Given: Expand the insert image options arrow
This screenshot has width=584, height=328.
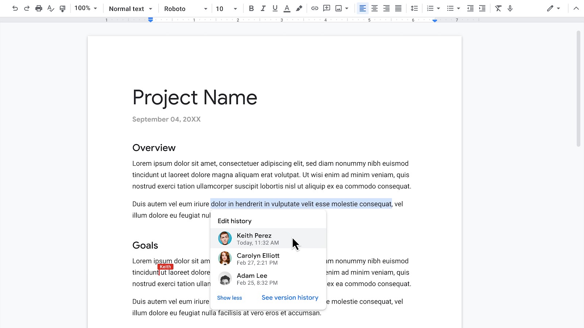Looking at the screenshot, I should coord(347,8).
